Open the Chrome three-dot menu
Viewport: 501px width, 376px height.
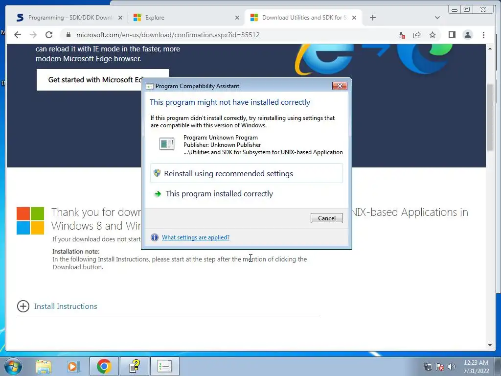tap(483, 35)
